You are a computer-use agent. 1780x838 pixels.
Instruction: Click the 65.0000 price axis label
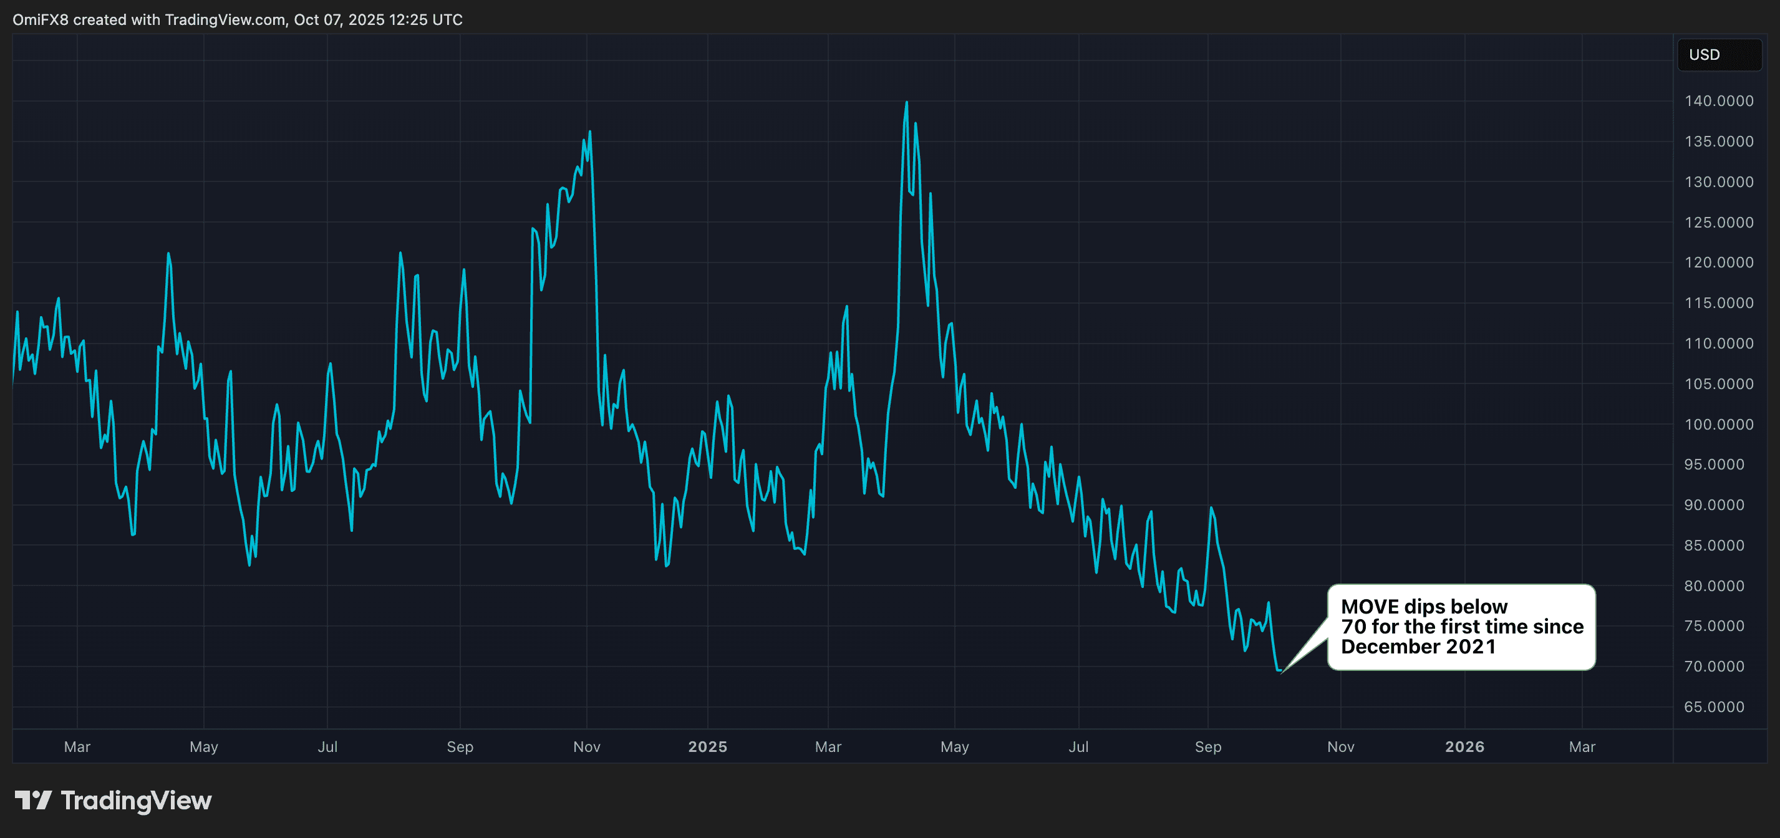(x=1714, y=706)
